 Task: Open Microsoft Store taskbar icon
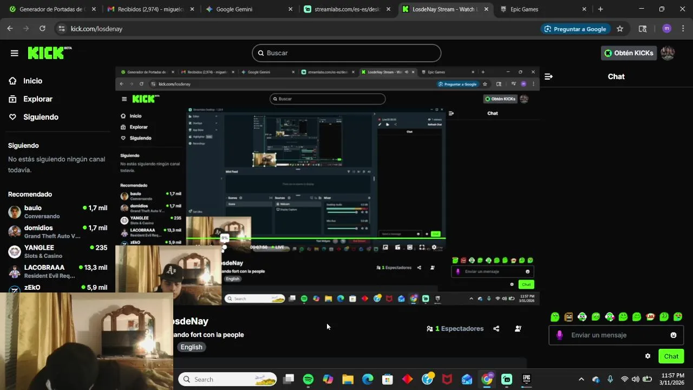pos(388,379)
